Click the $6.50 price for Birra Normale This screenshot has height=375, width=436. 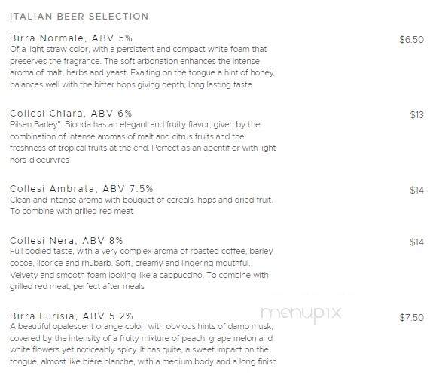(x=412, y=39)
